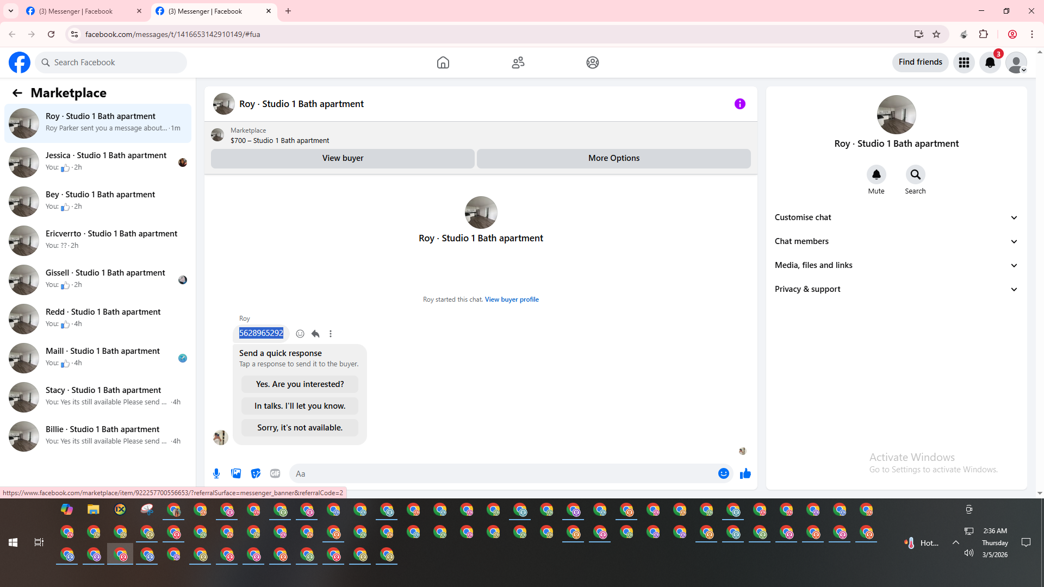Open the View buyer profile link

coord(512,299)
